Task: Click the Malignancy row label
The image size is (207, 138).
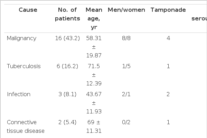Action: click(x=21, y=38)
